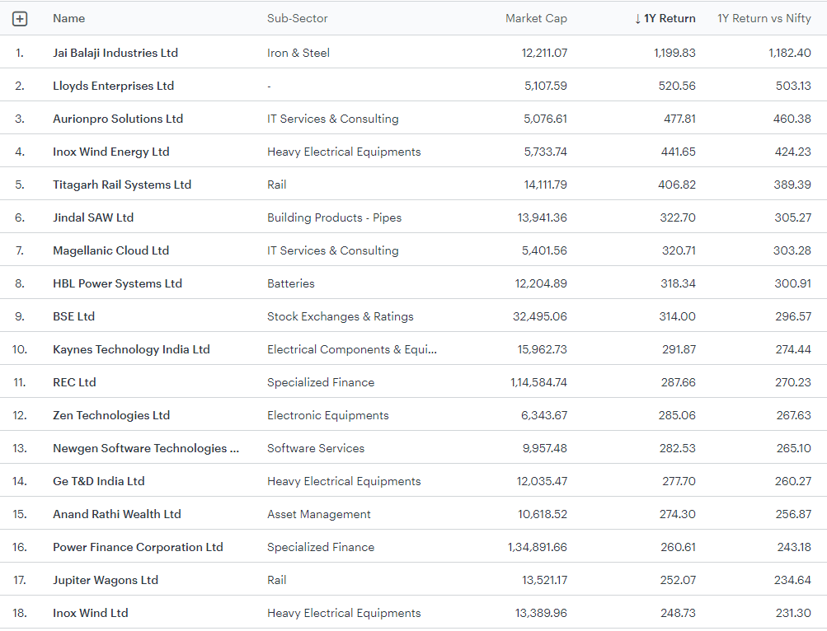The image size is (827, 631).
Task: Open Aurionpro Solutions Ltd stock
Action: (x=118, y=119)
